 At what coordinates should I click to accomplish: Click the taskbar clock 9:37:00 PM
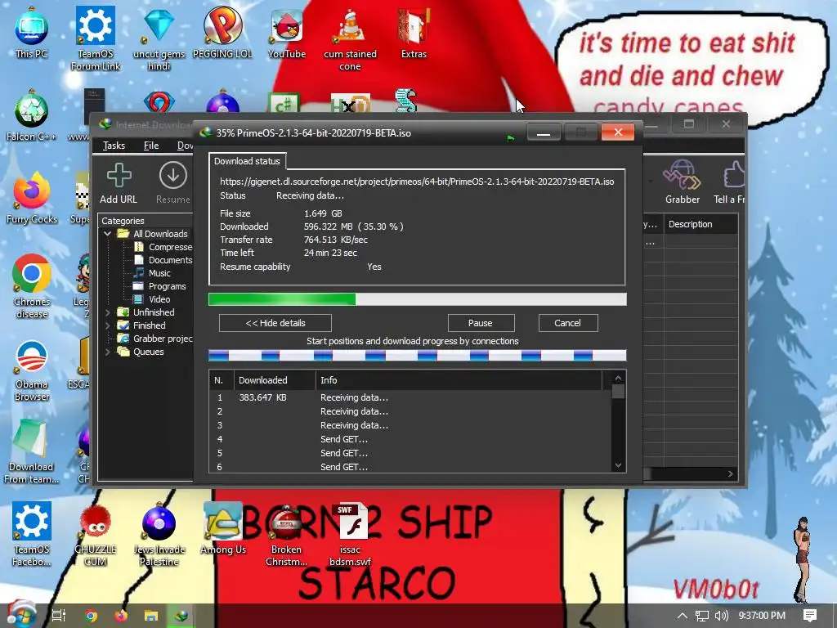pos(762,616)
